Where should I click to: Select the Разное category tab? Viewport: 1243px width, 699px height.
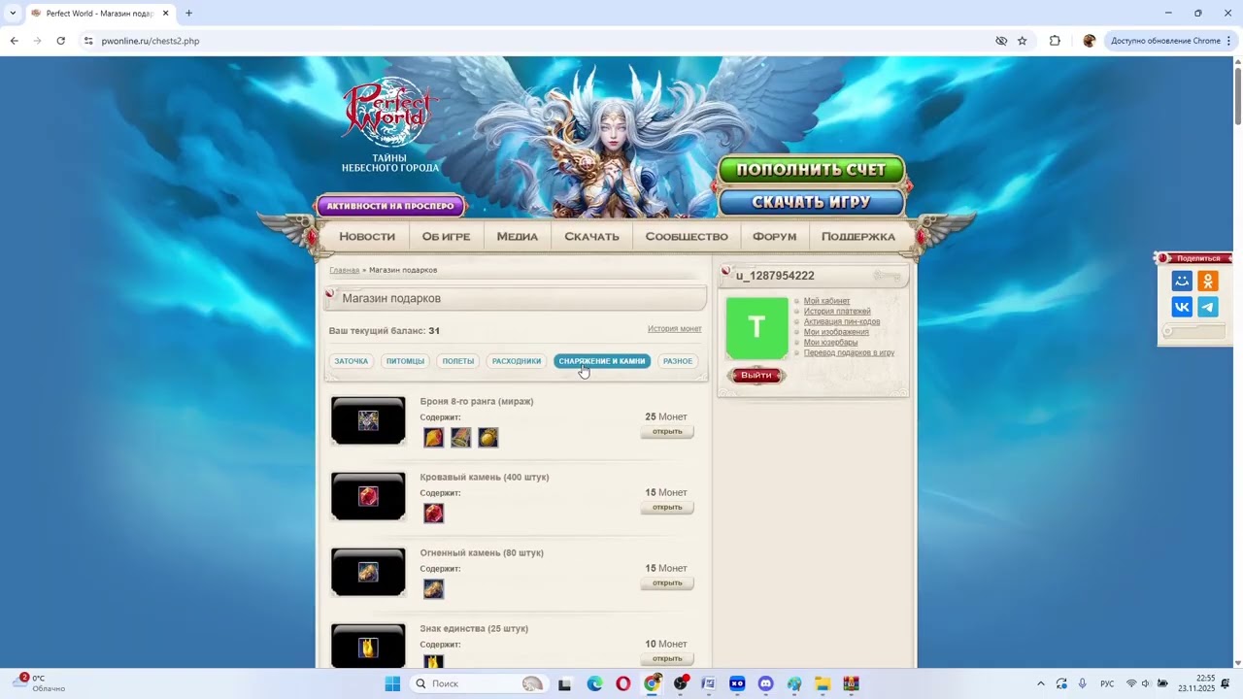pyautogui.click(x=678, y=361)
